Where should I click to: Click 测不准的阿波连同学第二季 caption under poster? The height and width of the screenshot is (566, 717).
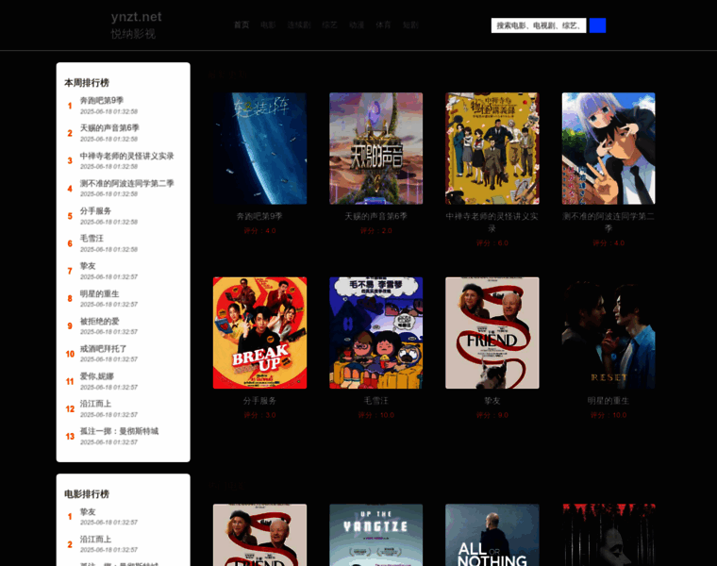point(609,223)
